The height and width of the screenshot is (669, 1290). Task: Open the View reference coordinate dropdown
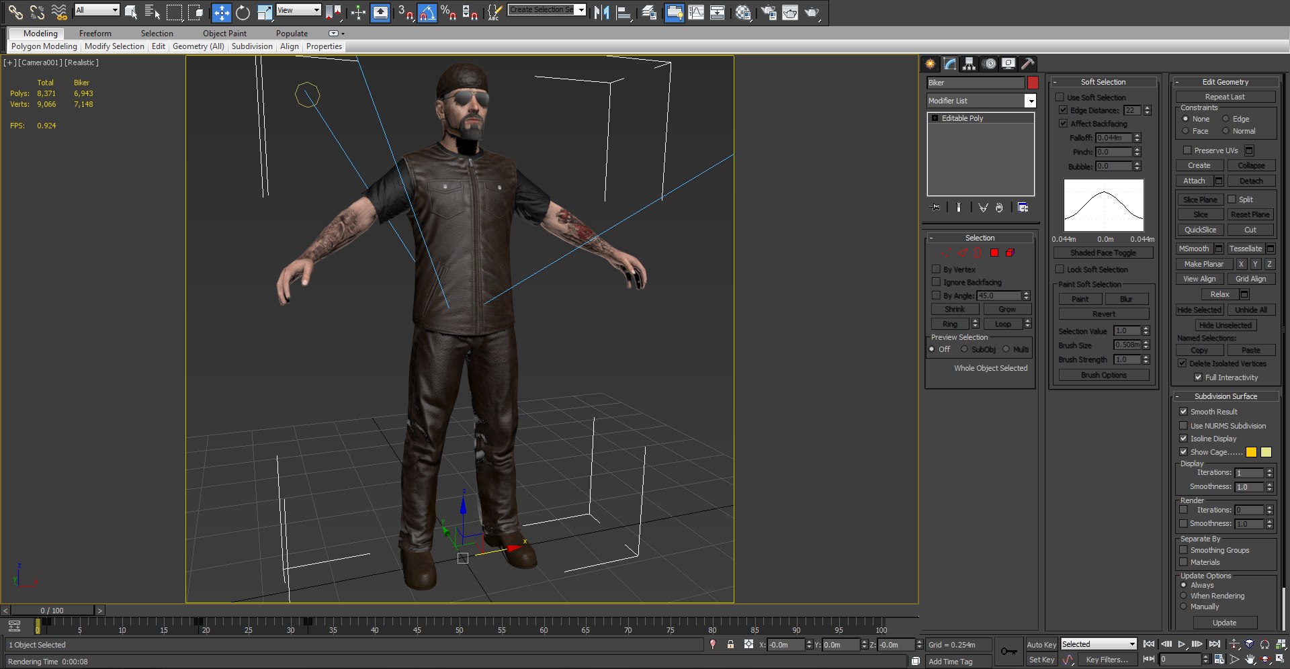(x=299, y=10)
